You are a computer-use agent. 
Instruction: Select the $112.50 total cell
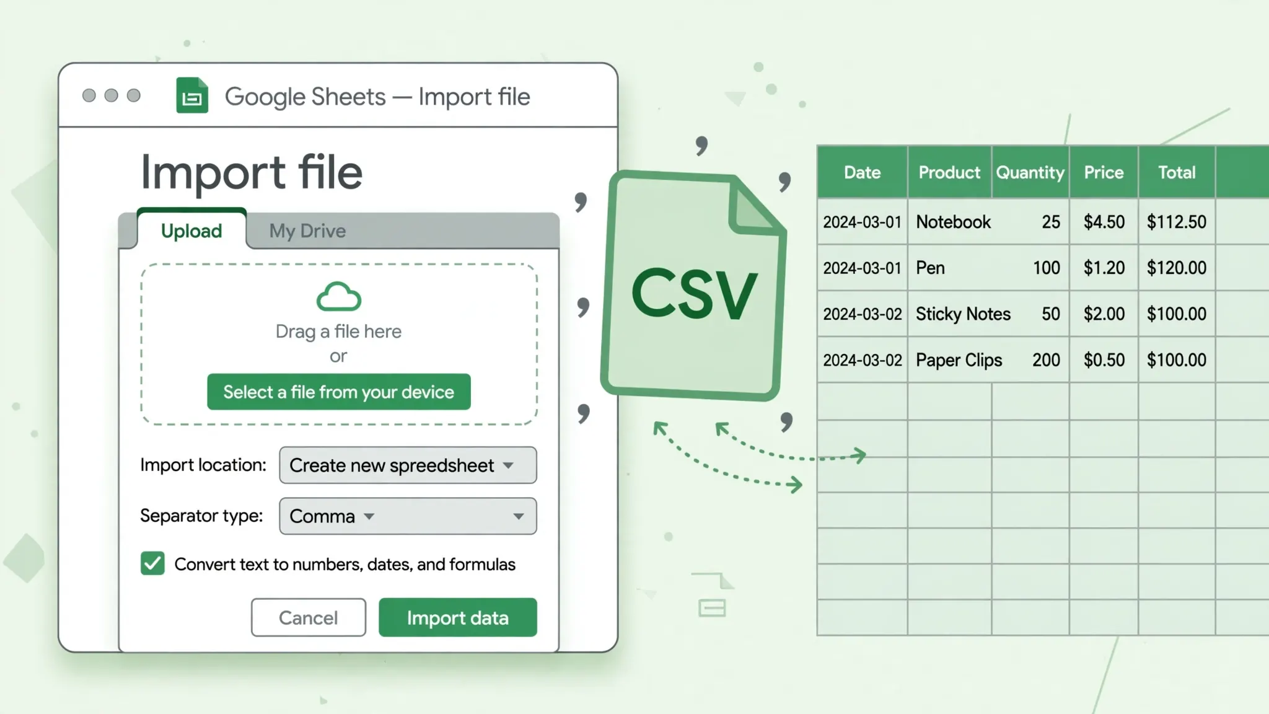click(1177, 222)
